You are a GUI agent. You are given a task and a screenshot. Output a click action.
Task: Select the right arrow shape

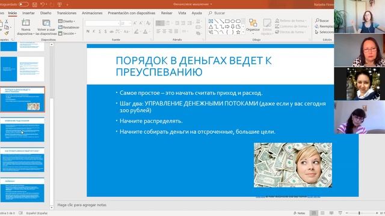(x=227, y=26)
